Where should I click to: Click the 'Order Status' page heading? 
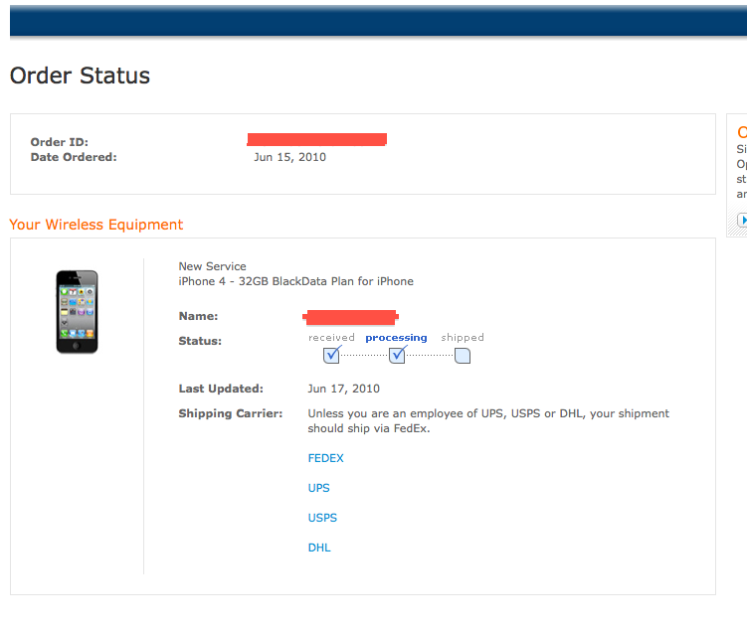pyautogui.click(x=80, y=76)
